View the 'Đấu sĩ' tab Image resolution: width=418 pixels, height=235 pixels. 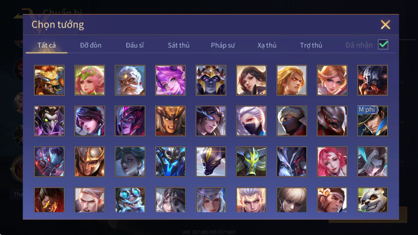click(x=135, y=45)
